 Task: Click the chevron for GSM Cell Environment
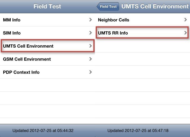coord(90,59)
